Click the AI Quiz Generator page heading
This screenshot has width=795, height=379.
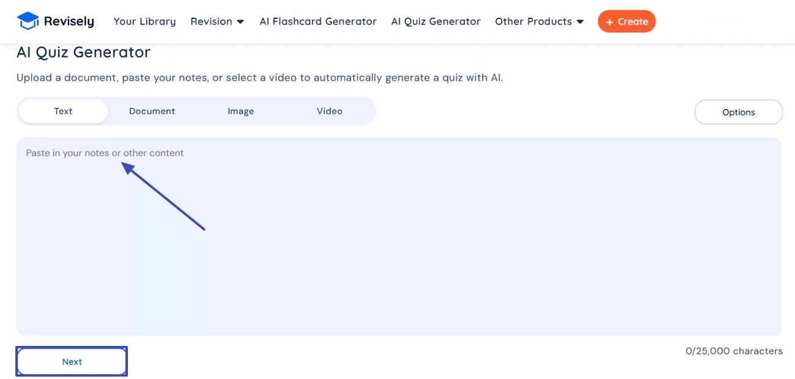click(84, 53)
